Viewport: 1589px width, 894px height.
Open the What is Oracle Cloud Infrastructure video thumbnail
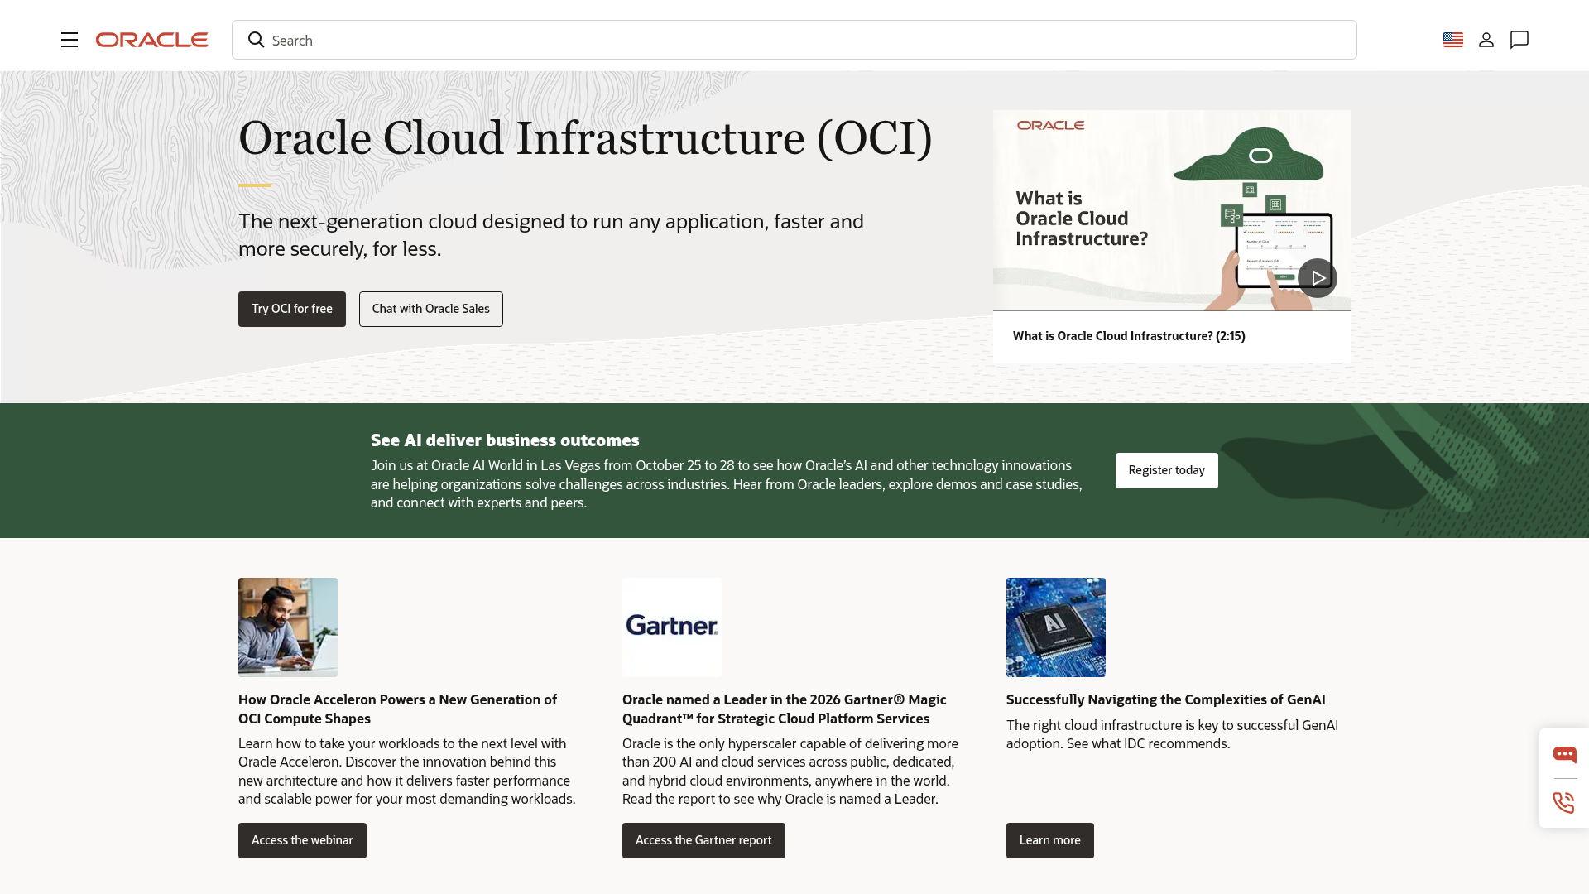(x=1172, y=210)
